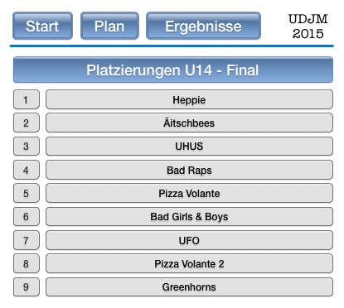
Task: Select the rank 2 placement box
Action: [x=27, y=123]
